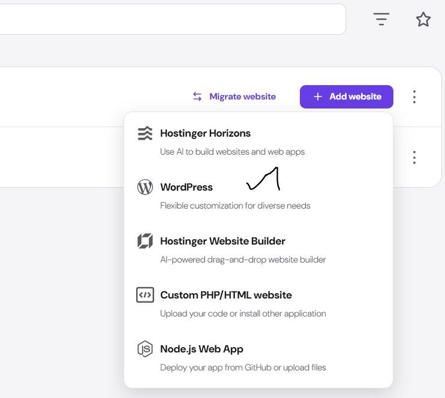Viewport: 445px width, 398px height.
Task: Click 'AI-powered drag-and-drop website builder' text
Action: (243, 260)
